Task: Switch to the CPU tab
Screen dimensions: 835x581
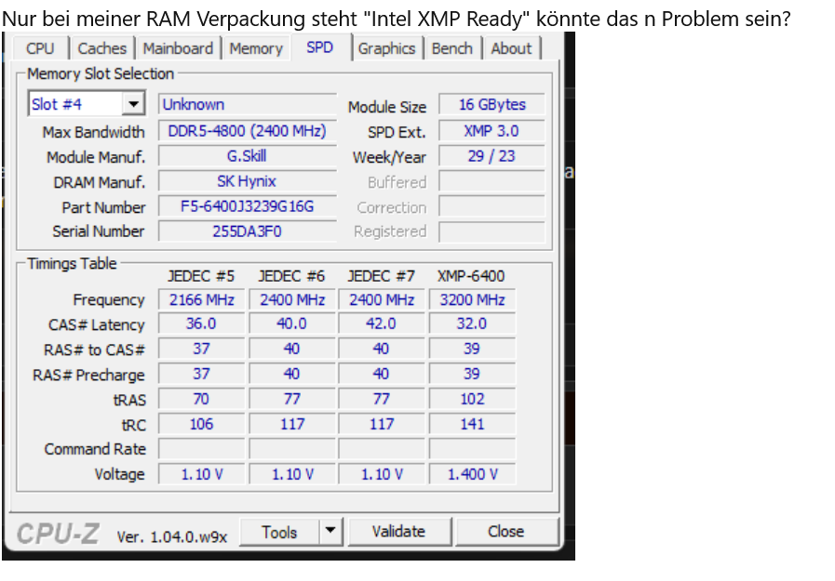Action: pyautogui.click(x=40, y=48)
